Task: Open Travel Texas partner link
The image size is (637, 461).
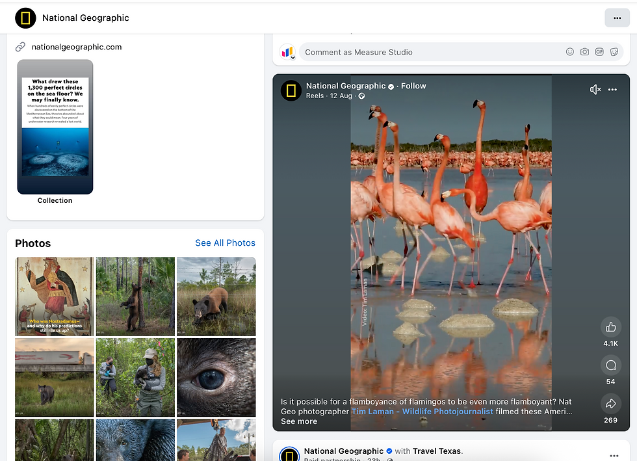Action: tap(437, 451)
